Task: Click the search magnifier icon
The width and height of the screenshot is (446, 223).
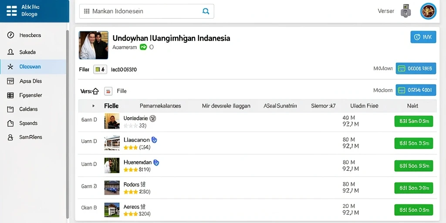Action: (206, 11)
